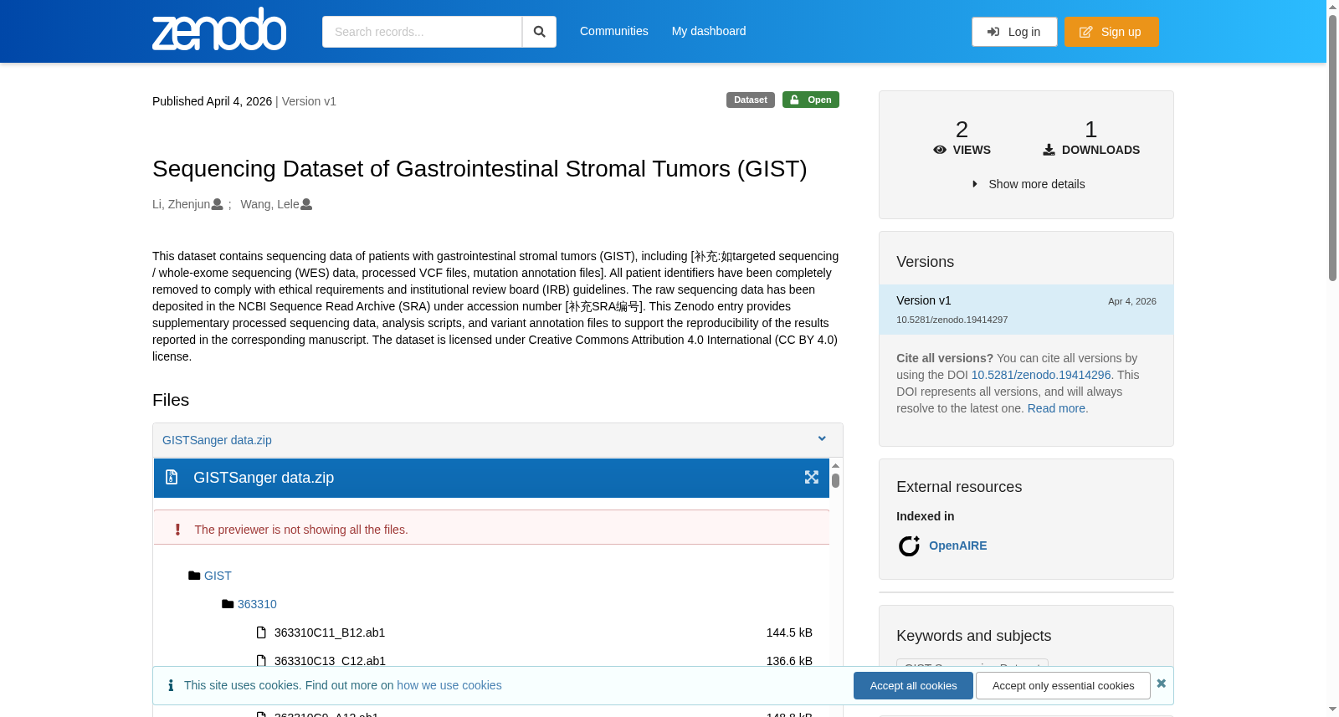This screenshot has height=717, width=1339.
Task: Click the Zenodo logo
Action: click(219, 29)
